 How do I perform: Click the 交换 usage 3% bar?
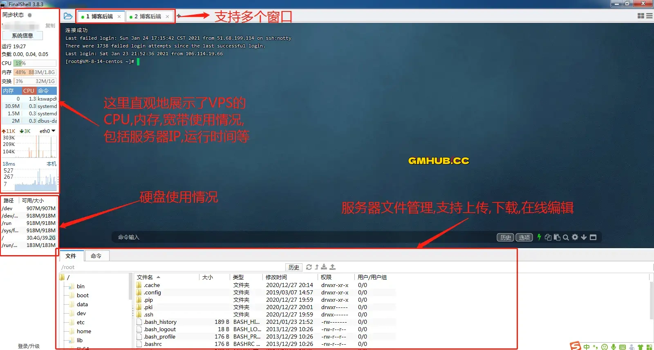click(35, 81)
